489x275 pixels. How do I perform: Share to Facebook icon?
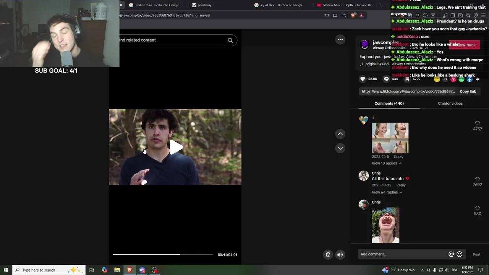point(470,79)
